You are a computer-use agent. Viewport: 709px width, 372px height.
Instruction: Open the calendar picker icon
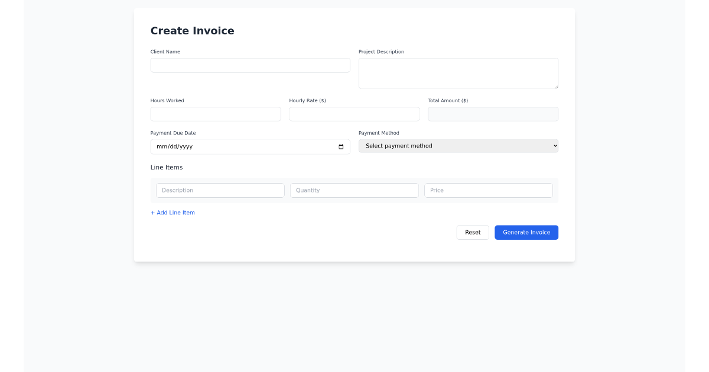click(x=341, y=146)
